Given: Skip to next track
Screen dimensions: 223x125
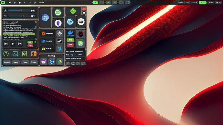Looking at the screenshot, I should coord(20,44).
